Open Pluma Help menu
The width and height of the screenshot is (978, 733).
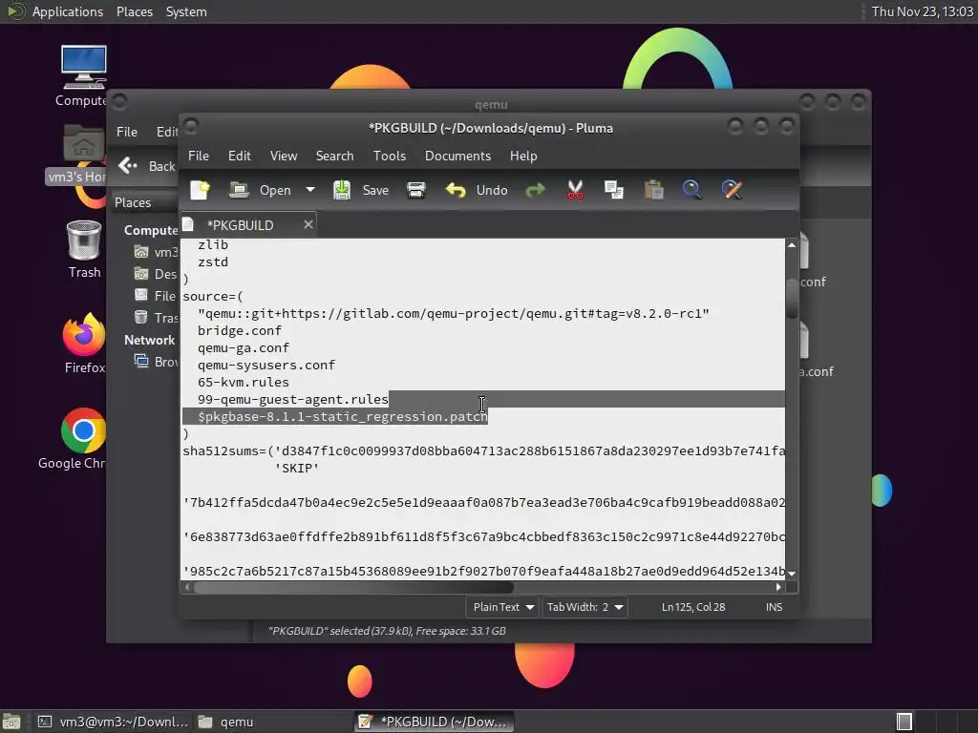point(523,156)
